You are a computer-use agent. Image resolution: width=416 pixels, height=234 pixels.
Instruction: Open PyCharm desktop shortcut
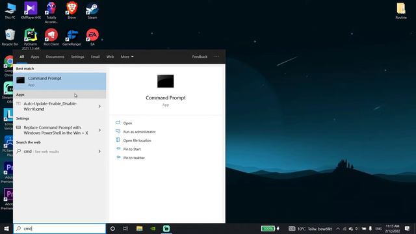[x=31, y=39]
